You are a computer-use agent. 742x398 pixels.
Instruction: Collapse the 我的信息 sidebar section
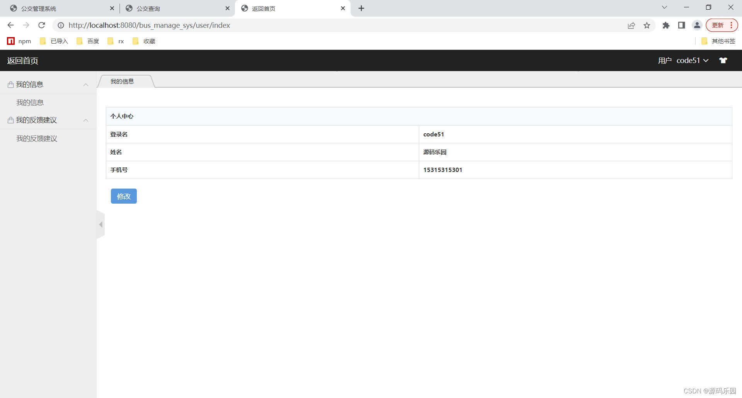(x=86, y=85)
